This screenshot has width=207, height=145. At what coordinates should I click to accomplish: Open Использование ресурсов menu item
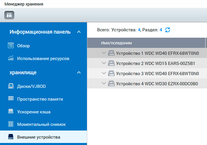(x=43, y=59)
